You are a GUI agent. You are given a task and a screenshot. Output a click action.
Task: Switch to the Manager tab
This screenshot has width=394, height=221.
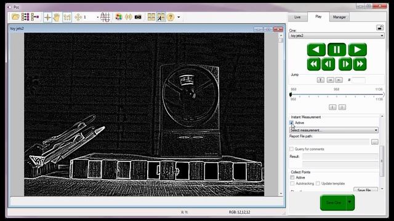339,17
